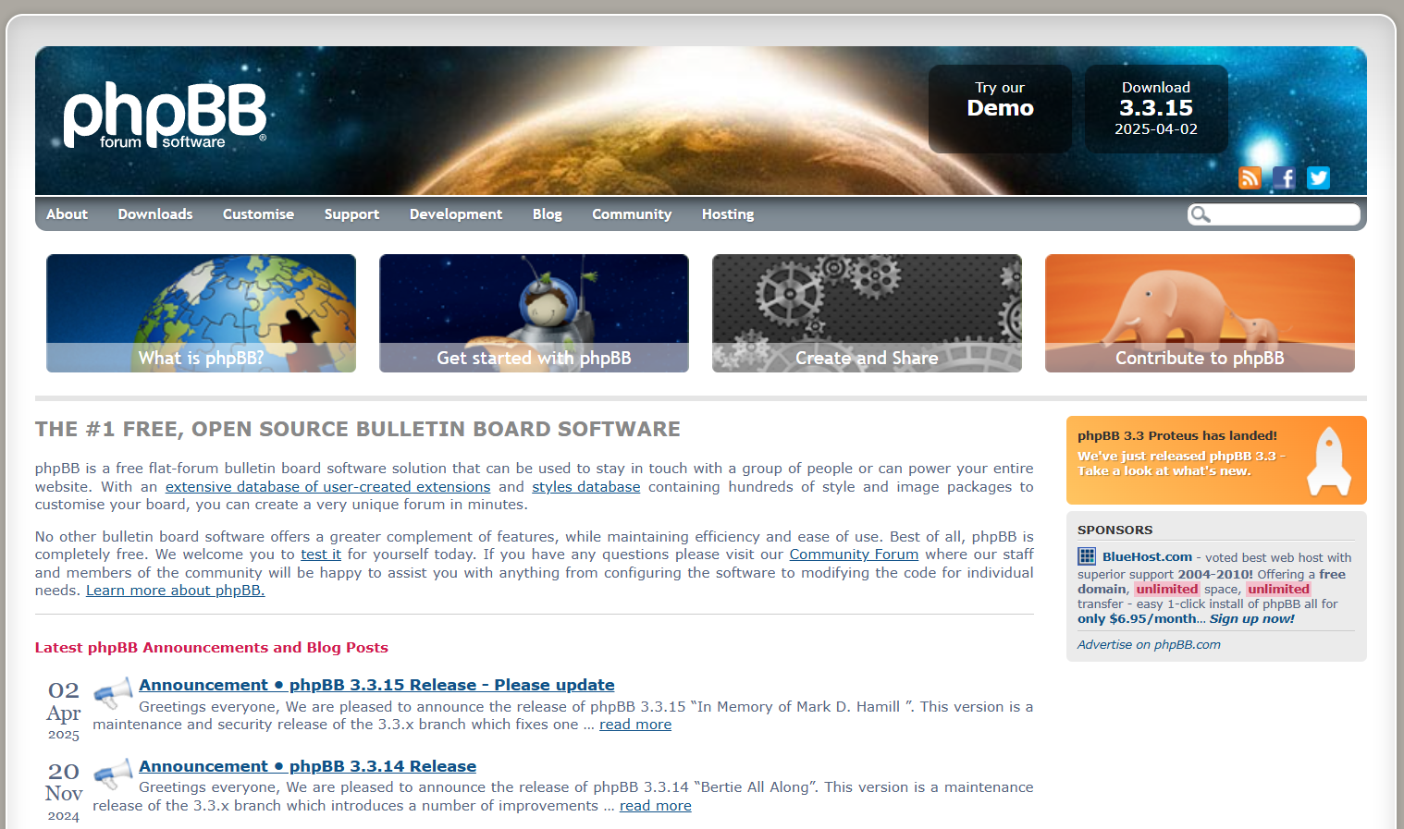Visit the Community Forum link
The width and height of the screenshot is (1404, 829).
pyautogui.click(x=854, y=555)
